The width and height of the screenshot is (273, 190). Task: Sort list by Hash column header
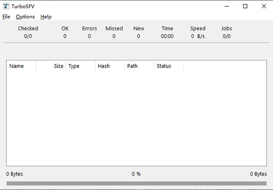pos(110,66)
